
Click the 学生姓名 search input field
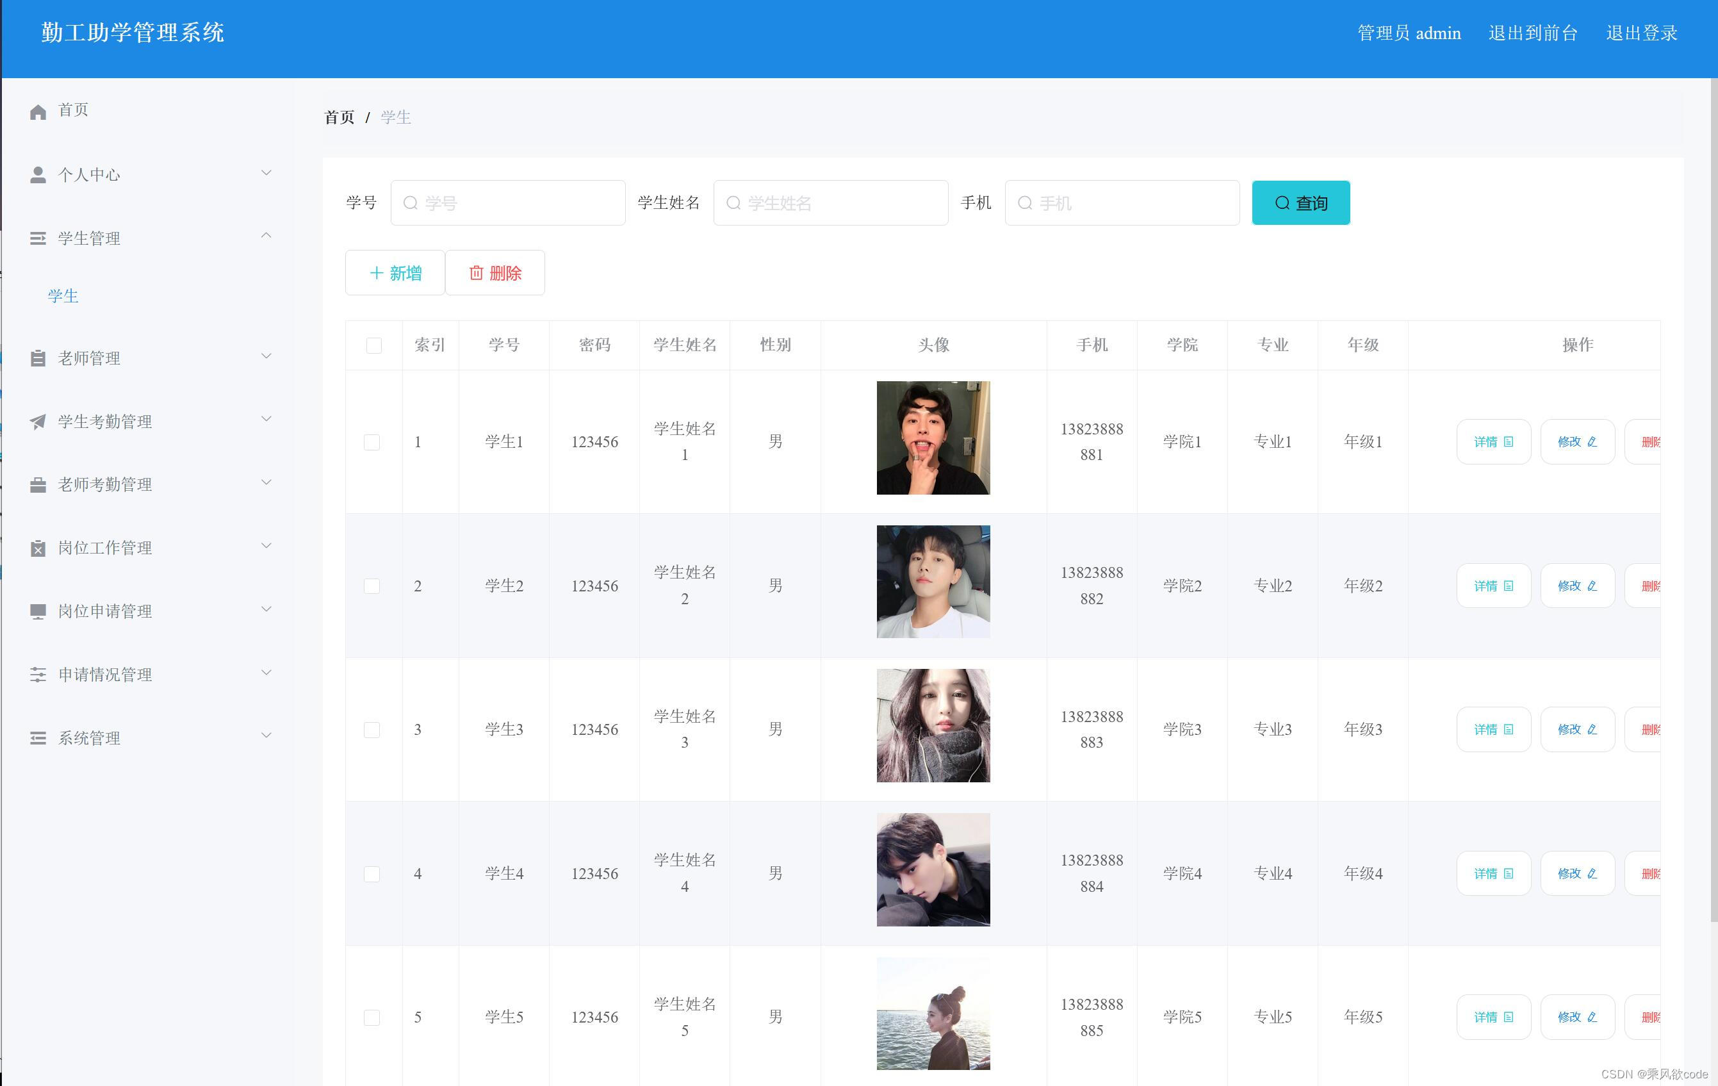pyautogui.click(x=830, y=202)
